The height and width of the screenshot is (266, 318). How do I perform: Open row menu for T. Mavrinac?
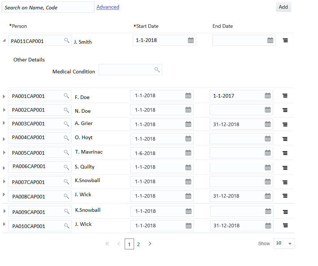(x=285, y=153)
